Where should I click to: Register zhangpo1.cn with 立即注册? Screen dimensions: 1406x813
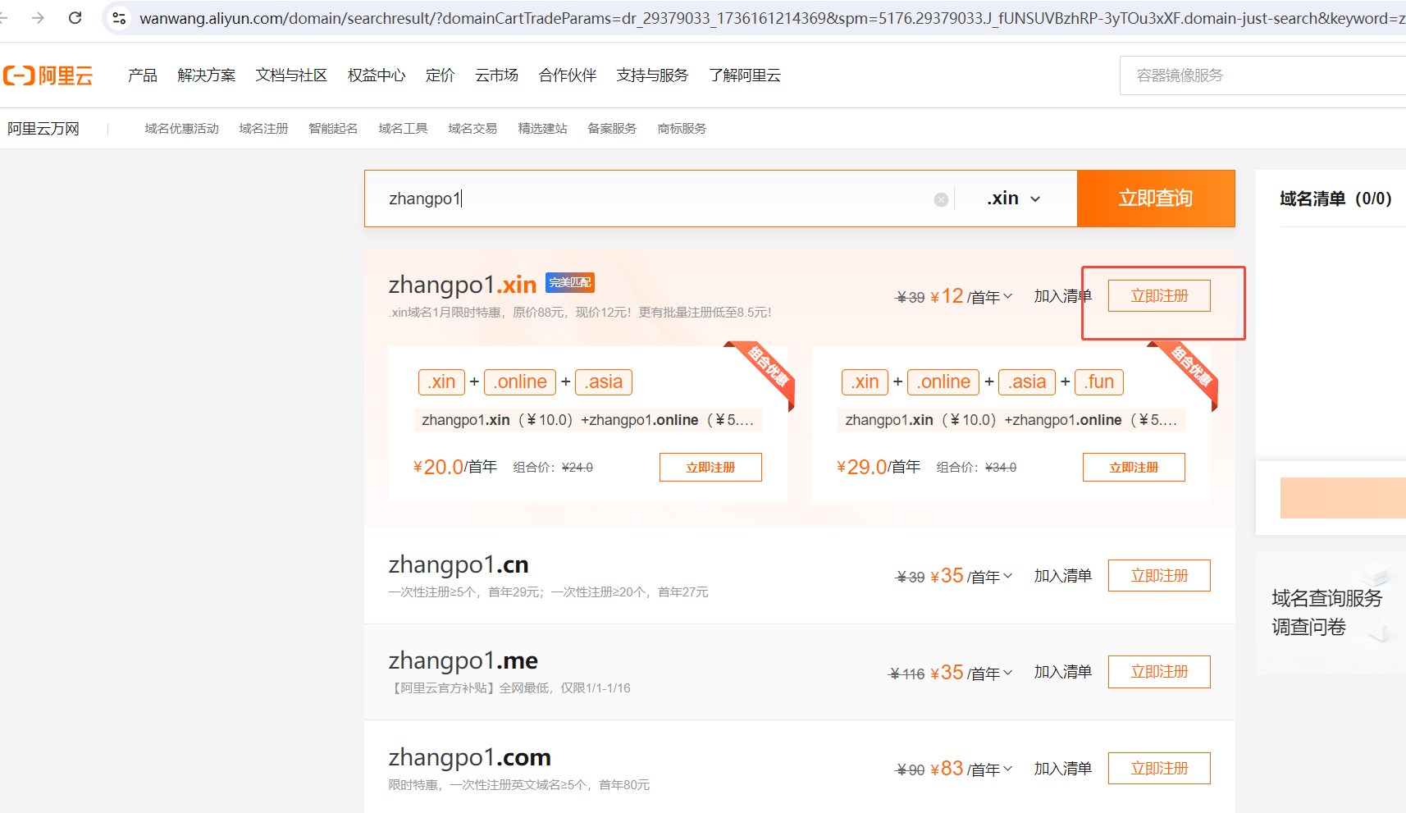pos(1159,576)
